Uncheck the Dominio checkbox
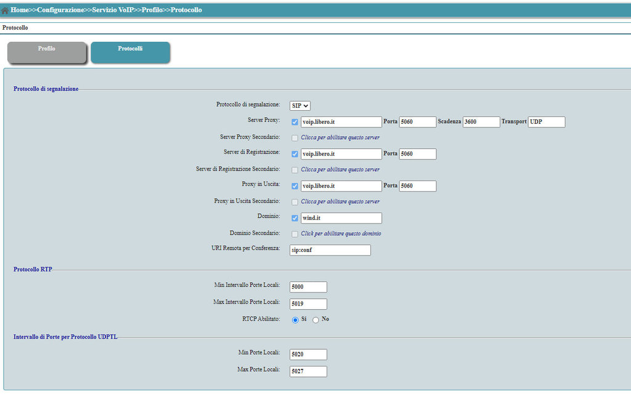Image resolution: width=631 pixels, height=399 pixels. (295, 218)
